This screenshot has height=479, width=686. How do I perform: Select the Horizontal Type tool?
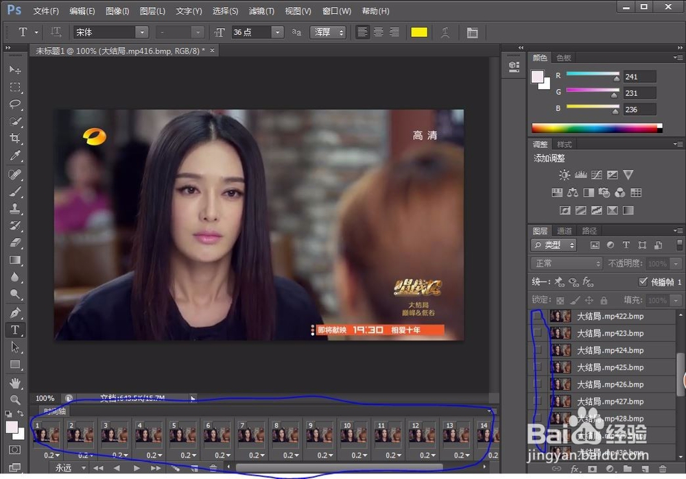15,330
